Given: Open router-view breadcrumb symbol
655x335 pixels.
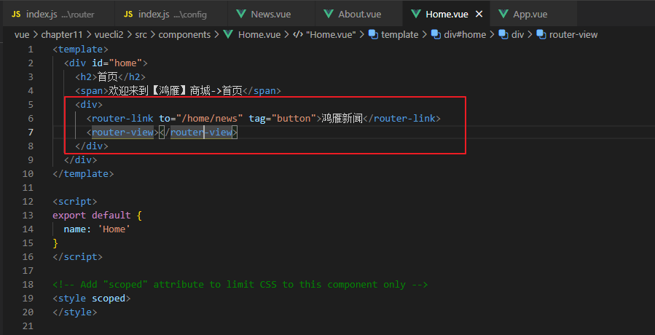Looking at the screenshot, I should click(573, 35).
